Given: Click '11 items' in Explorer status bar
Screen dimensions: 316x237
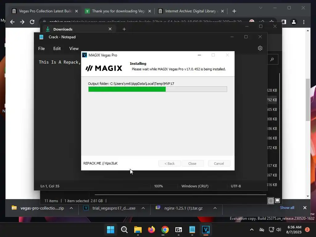Looking at the screenshot, I should click(x=51, y=201).
